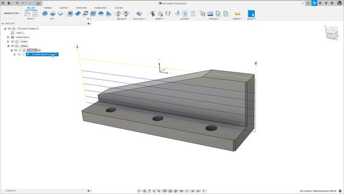This screenshot has width=344, height=194.
Task: Open the SETUP dropdown menu
Action: [31, 19]
